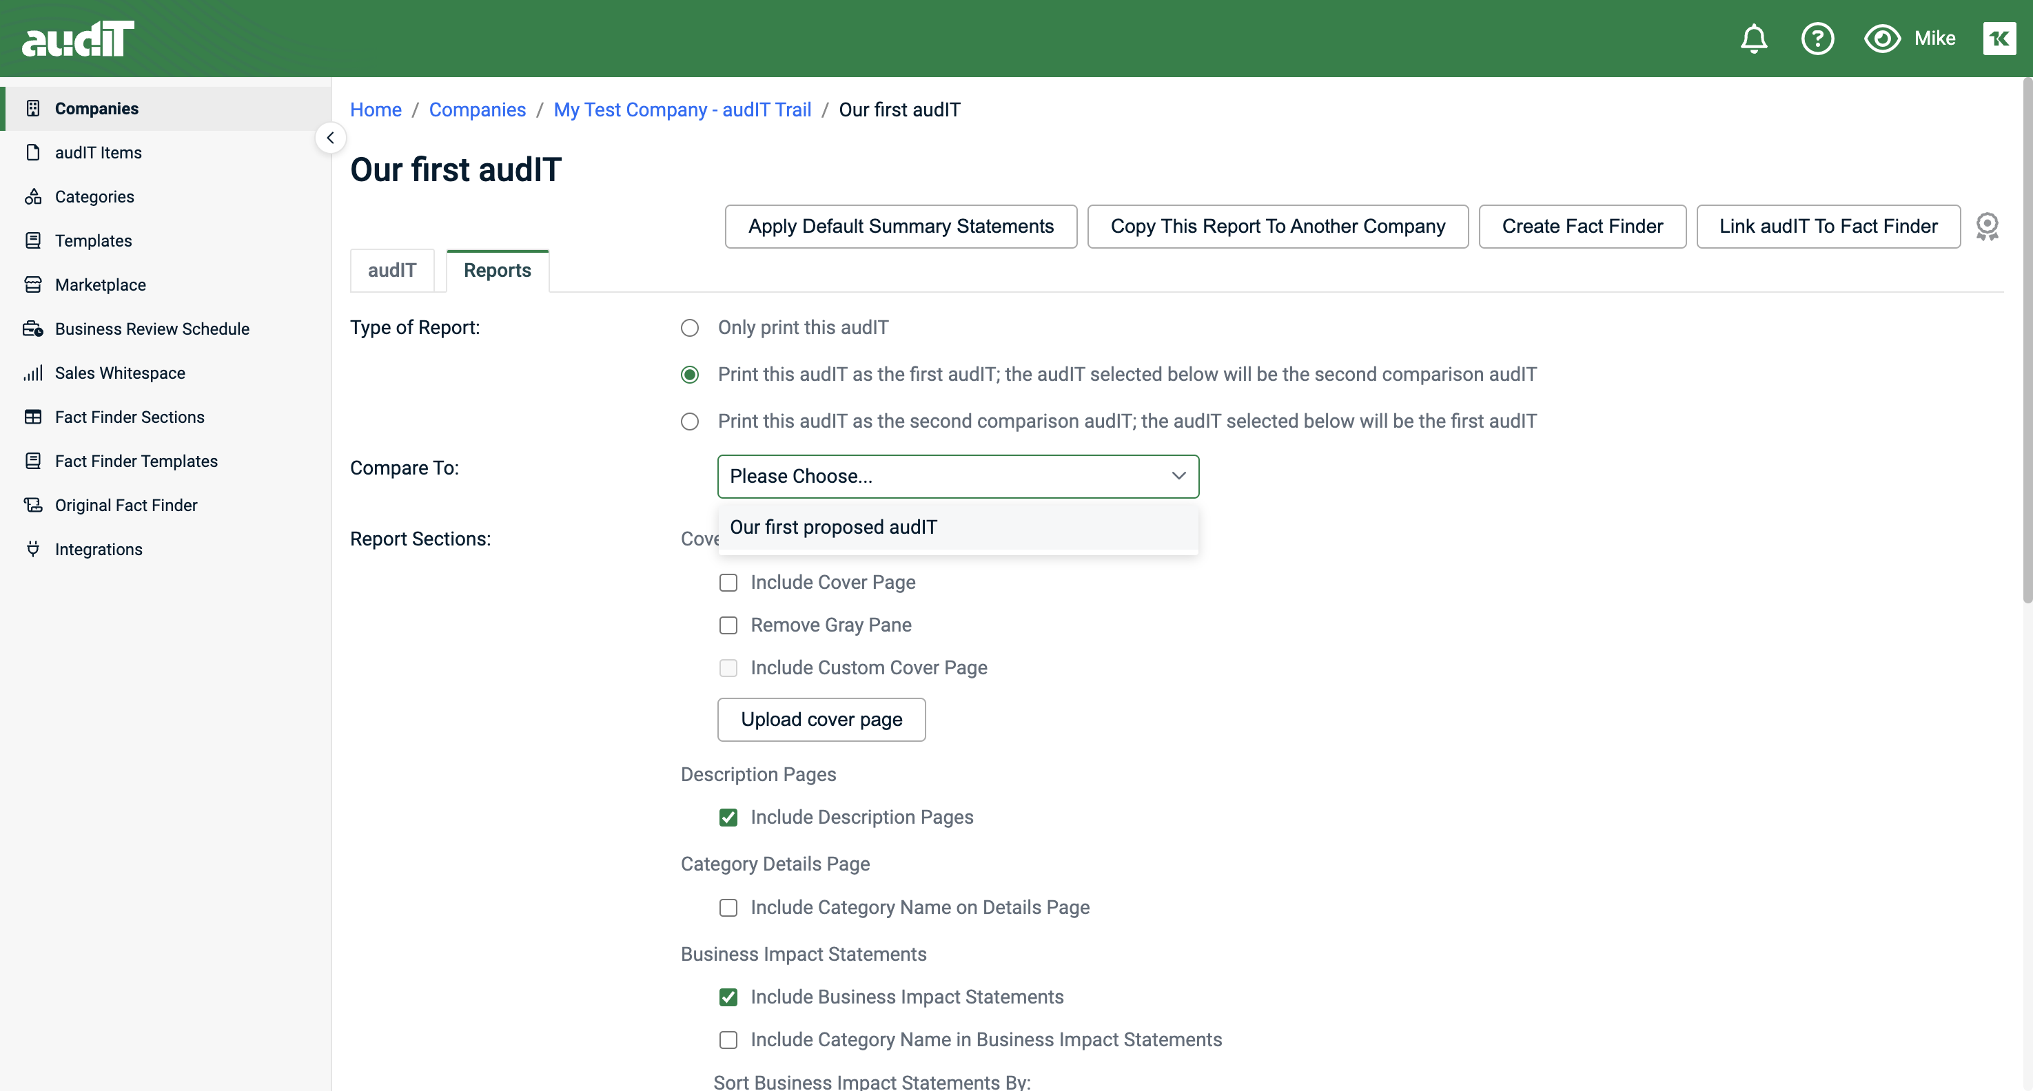Viewport: 2033px width, 1091px height.
Task: Collapse the sidebar with chevron button
Action: coord(330,138)
